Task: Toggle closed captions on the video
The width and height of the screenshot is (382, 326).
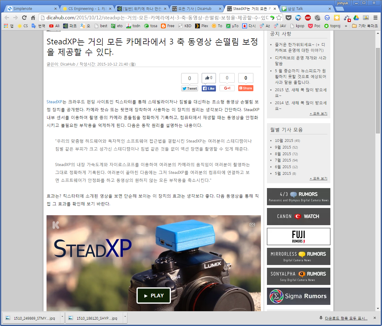Action: (252, 225)
